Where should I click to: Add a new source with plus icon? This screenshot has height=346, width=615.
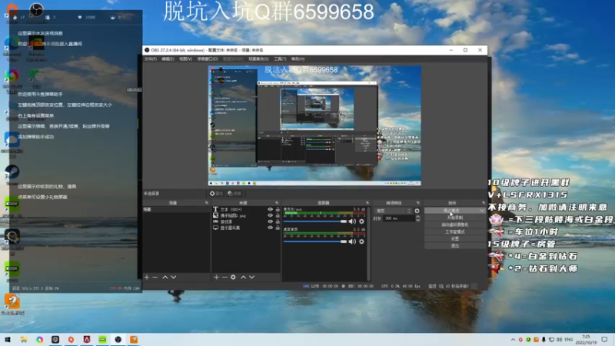[217, 277]
